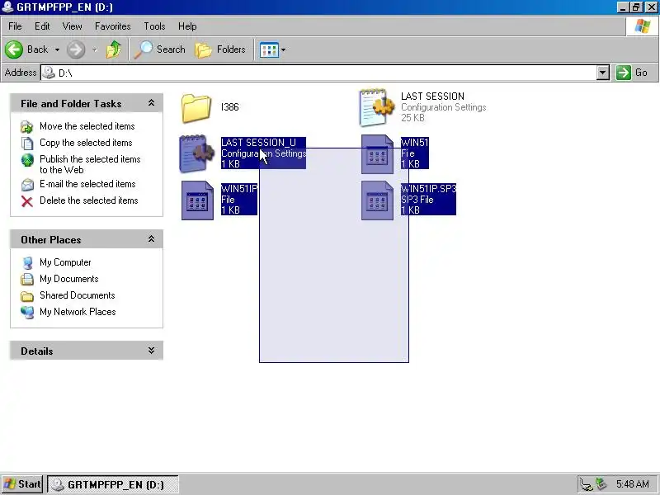
Task: Click the I386 folder name
Action: [230, 107]
